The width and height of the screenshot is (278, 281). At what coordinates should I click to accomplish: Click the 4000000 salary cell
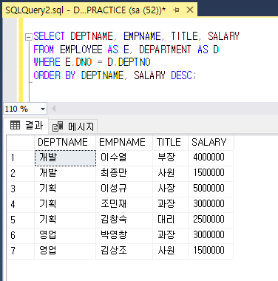(211, 158)
